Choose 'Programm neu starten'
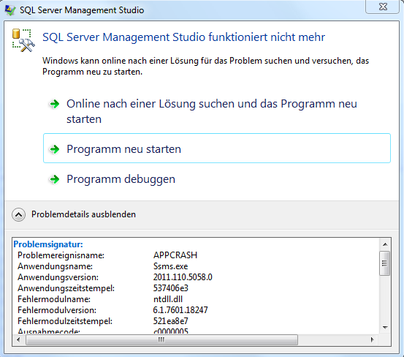The image size is (404, 357). 217,148
